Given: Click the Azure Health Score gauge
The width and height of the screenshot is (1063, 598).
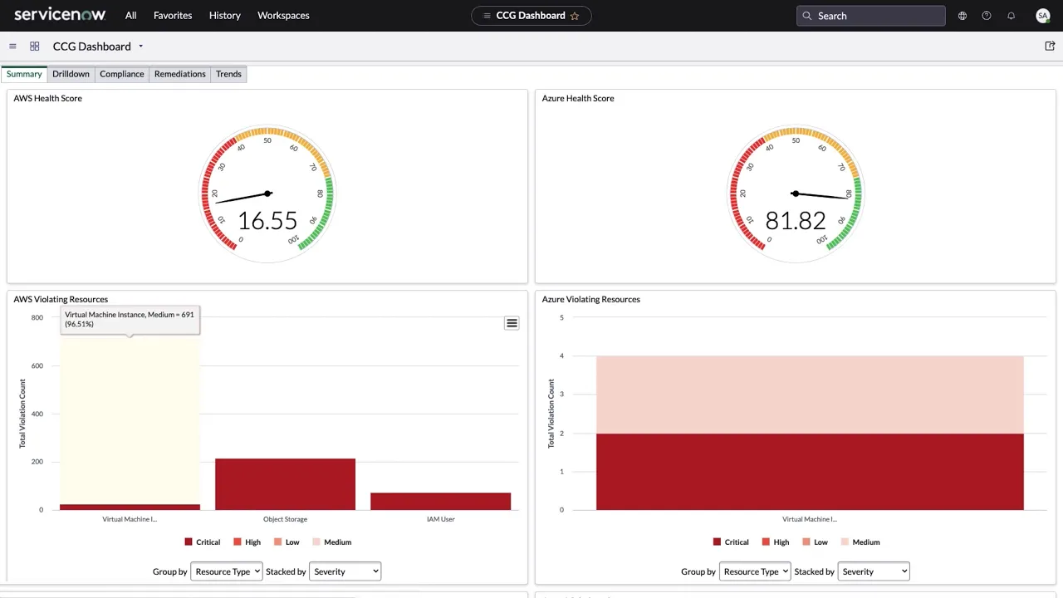Looking at the screenshot, I should coord(796,194).
